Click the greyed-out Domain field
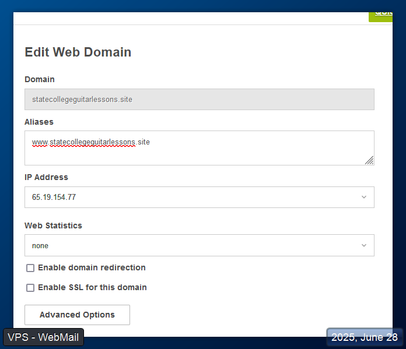 tap(199, 100)
